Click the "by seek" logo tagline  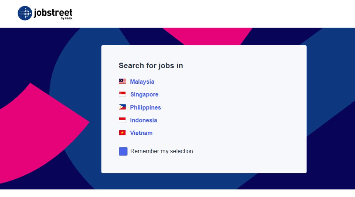pos(66,18)
